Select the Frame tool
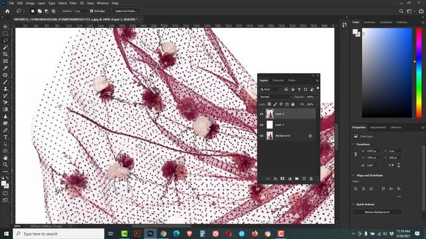This screenshot has height=239, width=426. (x=5, y=61)
